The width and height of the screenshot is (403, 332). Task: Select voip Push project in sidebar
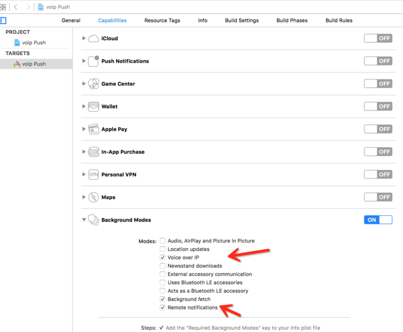(x=35, y=43)
